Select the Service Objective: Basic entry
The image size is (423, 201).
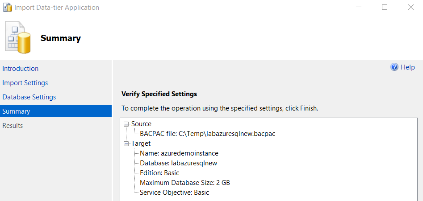174,193
